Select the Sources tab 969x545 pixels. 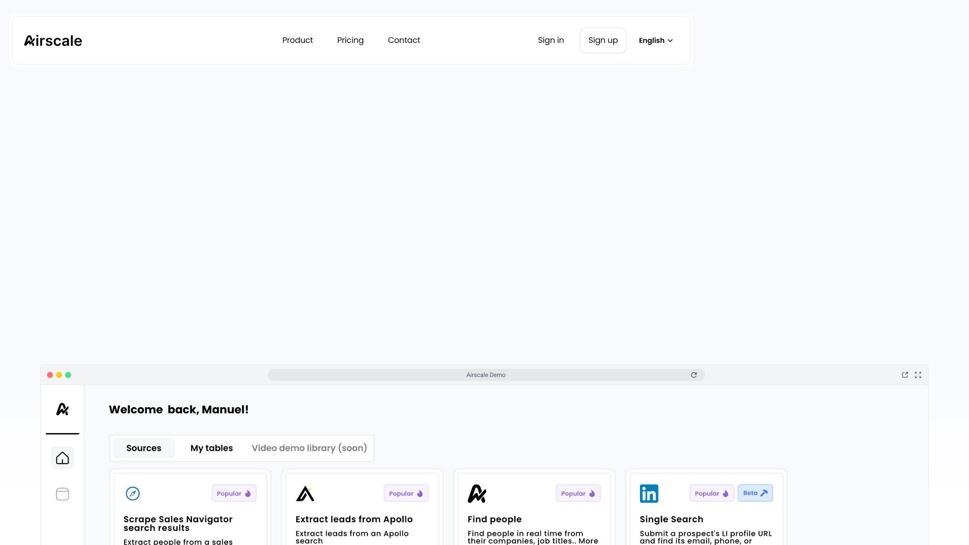pos(143,448)
